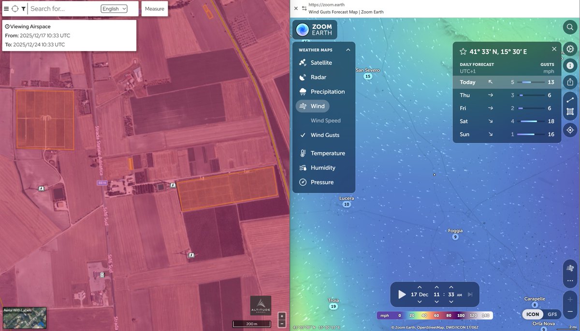Select the measure distance line tool
This screenshot has width=580, height=331.
(x=570, y=100)
